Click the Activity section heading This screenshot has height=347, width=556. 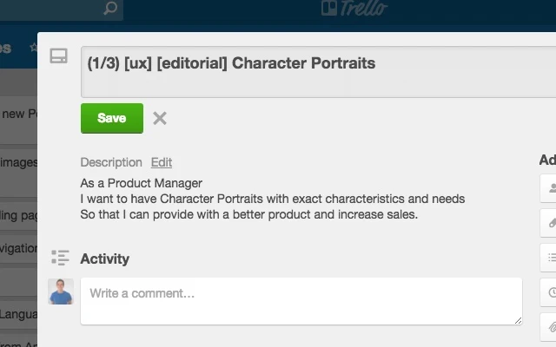click(x=104, y=259)
